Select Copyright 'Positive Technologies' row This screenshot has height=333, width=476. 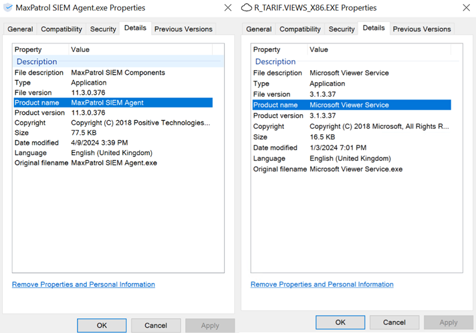113,123
